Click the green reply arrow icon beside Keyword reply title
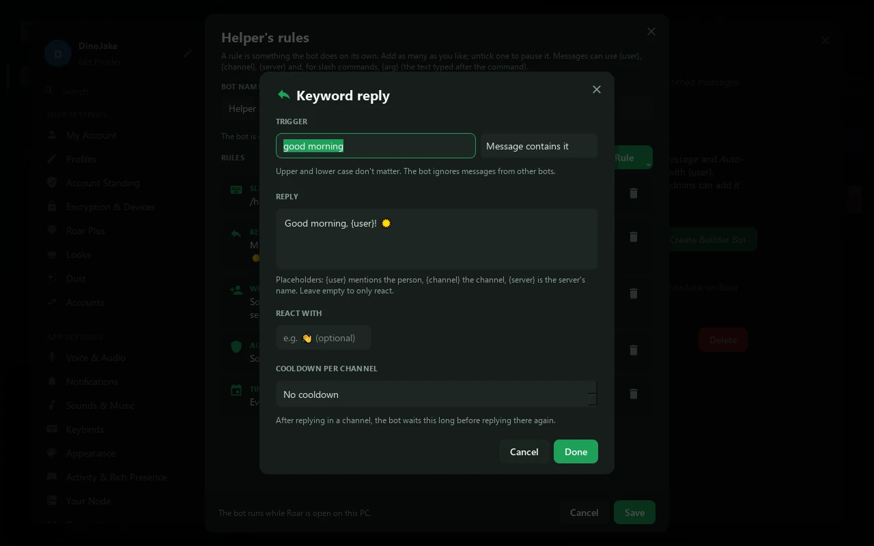Image resolution: width=874 pixels, height=546 pixels. 284,95
